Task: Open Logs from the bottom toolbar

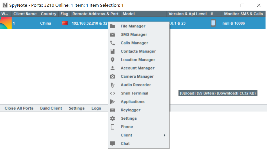Action: (x=96, y=108)
